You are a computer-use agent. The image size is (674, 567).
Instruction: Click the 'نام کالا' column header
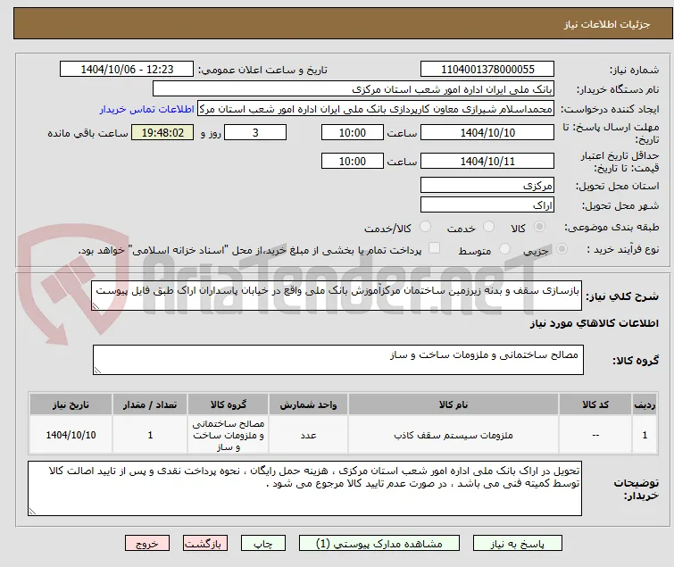(453, 404)
